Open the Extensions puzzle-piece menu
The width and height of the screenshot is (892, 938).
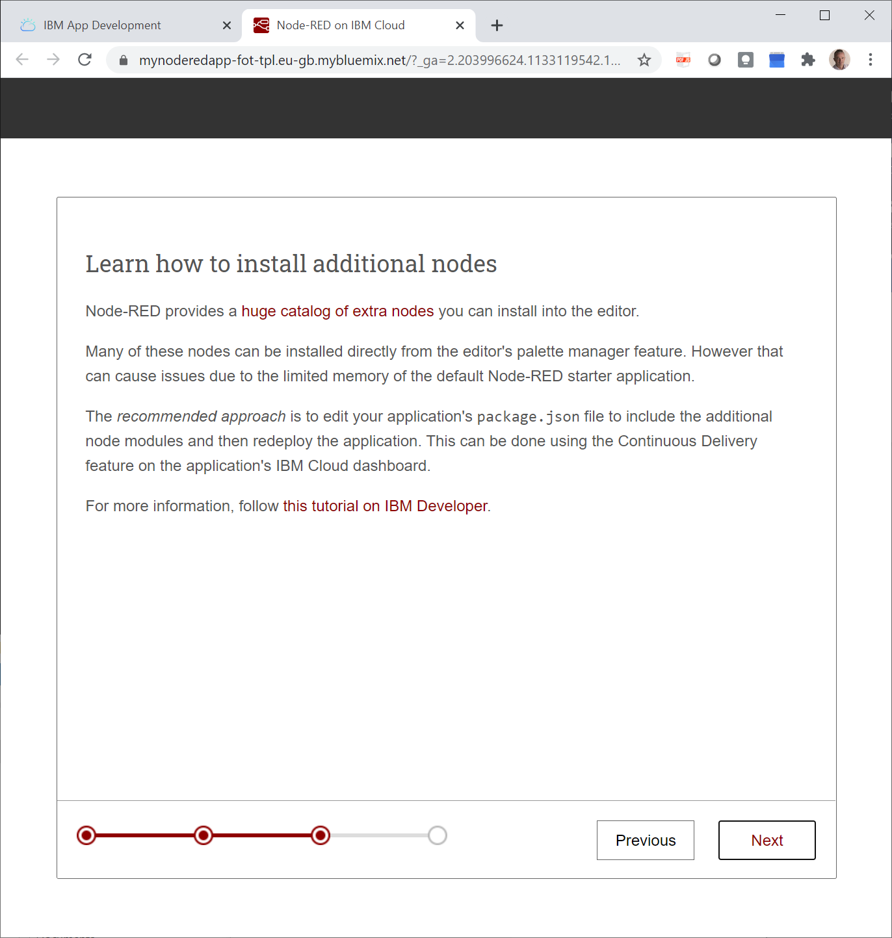tap(808, 60)
